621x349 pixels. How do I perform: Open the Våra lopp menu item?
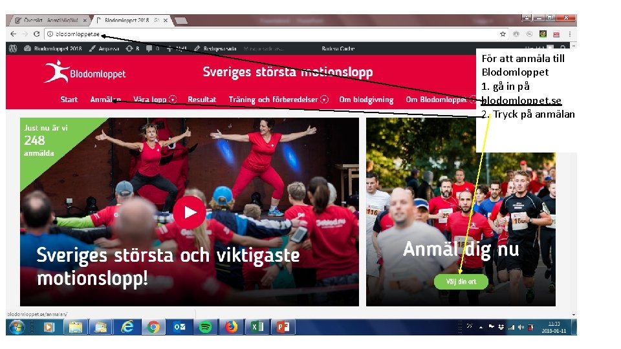point(149,100)
